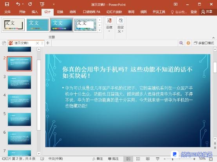This screenshot has width=217, height=162.
Task: Click the 中文(中国) language indicator
Action: click(x=56, y=159)
